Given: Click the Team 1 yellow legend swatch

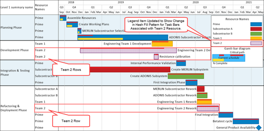Looking at the screenshot, I should (x=256, y=38).
